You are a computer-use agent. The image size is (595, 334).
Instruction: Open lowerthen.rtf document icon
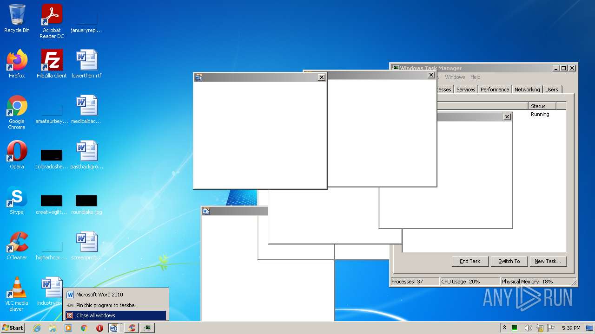[x=86, y=64]
